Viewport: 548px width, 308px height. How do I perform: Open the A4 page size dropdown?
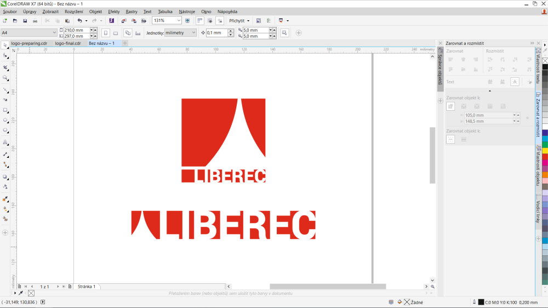(54, 32)
